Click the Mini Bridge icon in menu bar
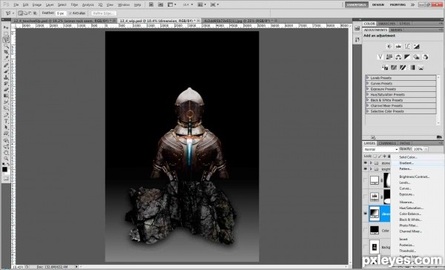Screen dimensions: 445x270 point(161,5)
